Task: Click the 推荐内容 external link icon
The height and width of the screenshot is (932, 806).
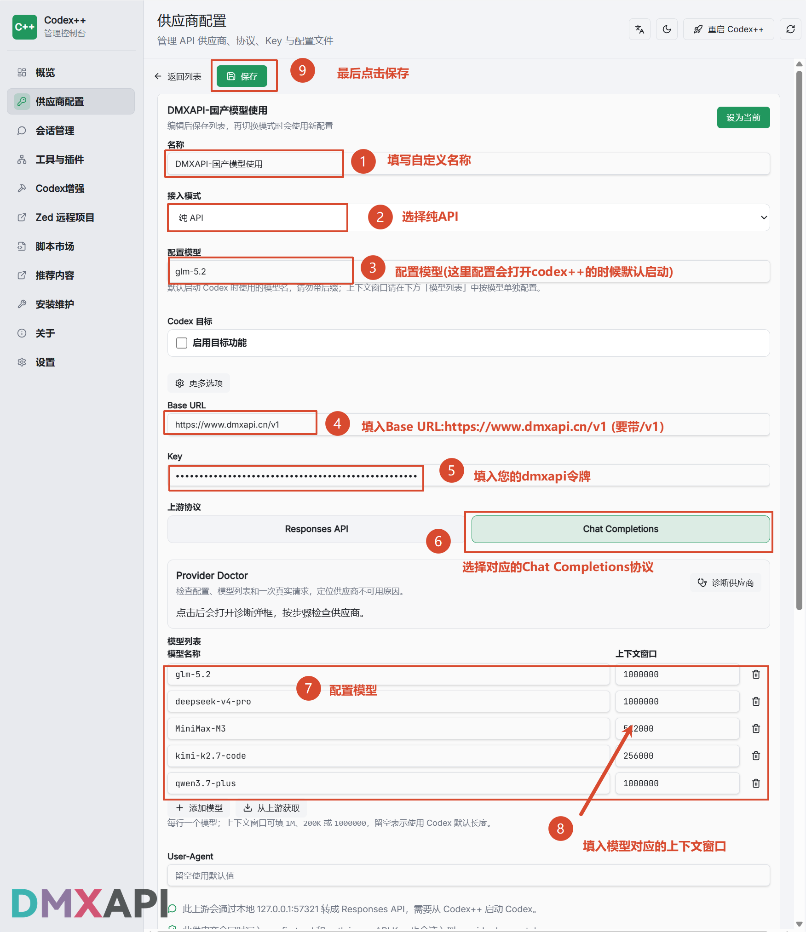Action: tap(22, 275)
